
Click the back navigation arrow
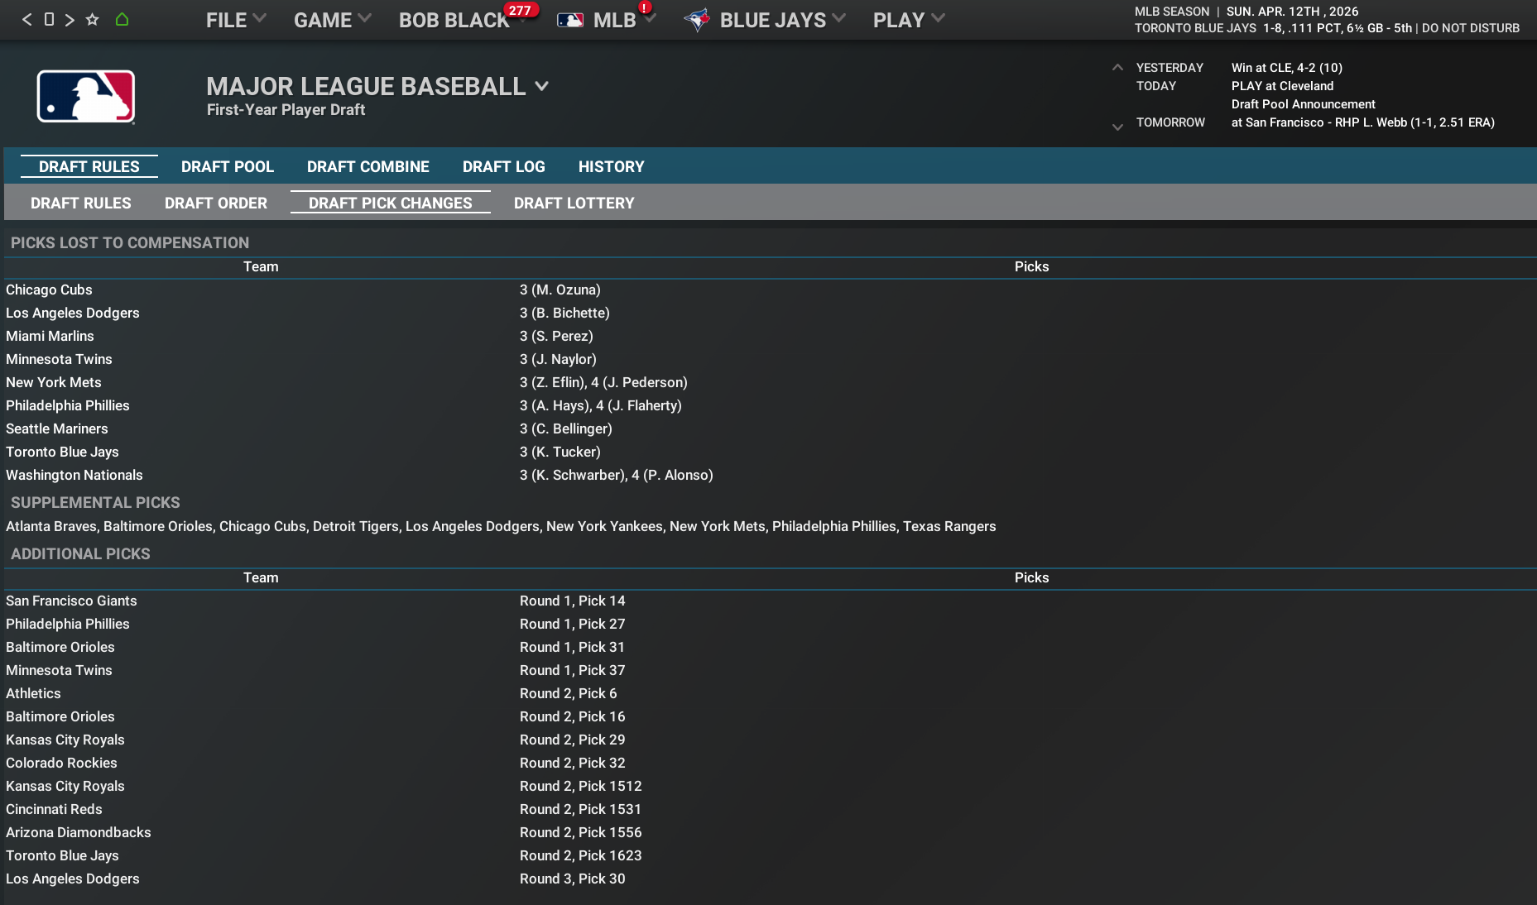pos(26,19)
